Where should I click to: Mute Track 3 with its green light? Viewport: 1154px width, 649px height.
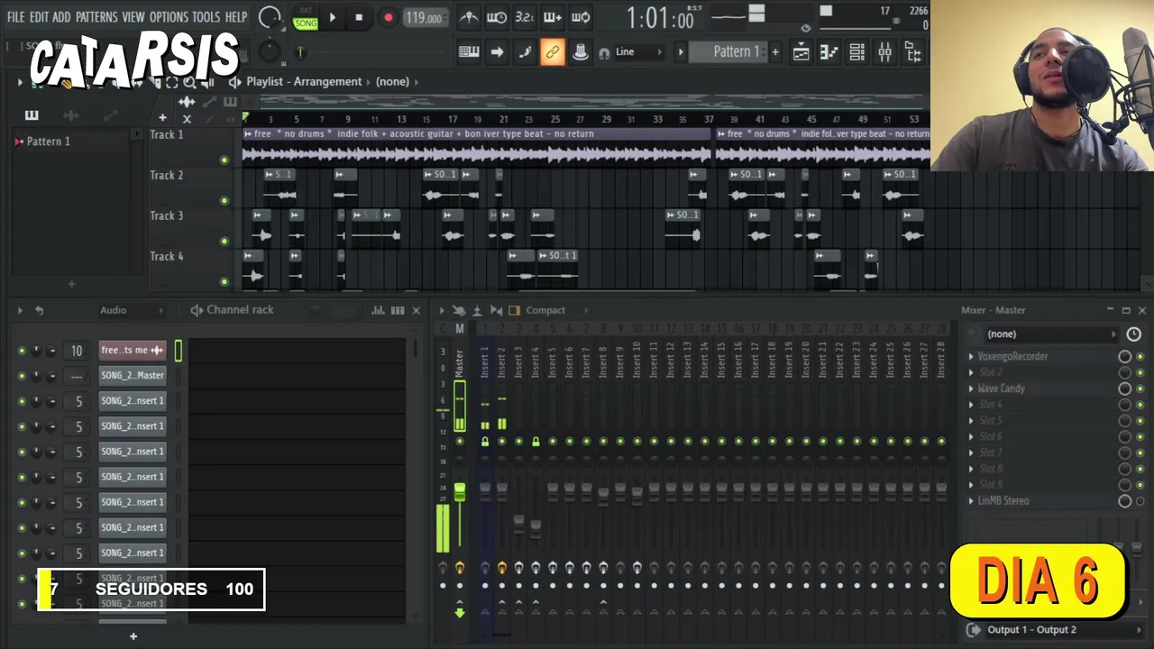[x=224, y=242]
